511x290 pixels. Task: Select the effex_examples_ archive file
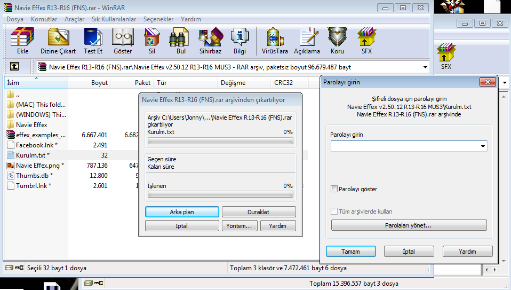36,135
